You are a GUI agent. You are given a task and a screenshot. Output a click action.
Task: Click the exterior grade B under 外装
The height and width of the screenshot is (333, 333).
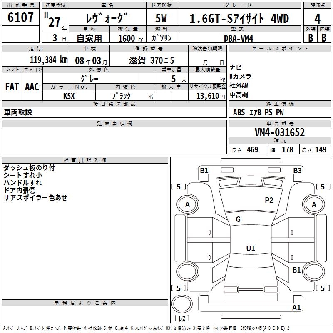[311, 38]
